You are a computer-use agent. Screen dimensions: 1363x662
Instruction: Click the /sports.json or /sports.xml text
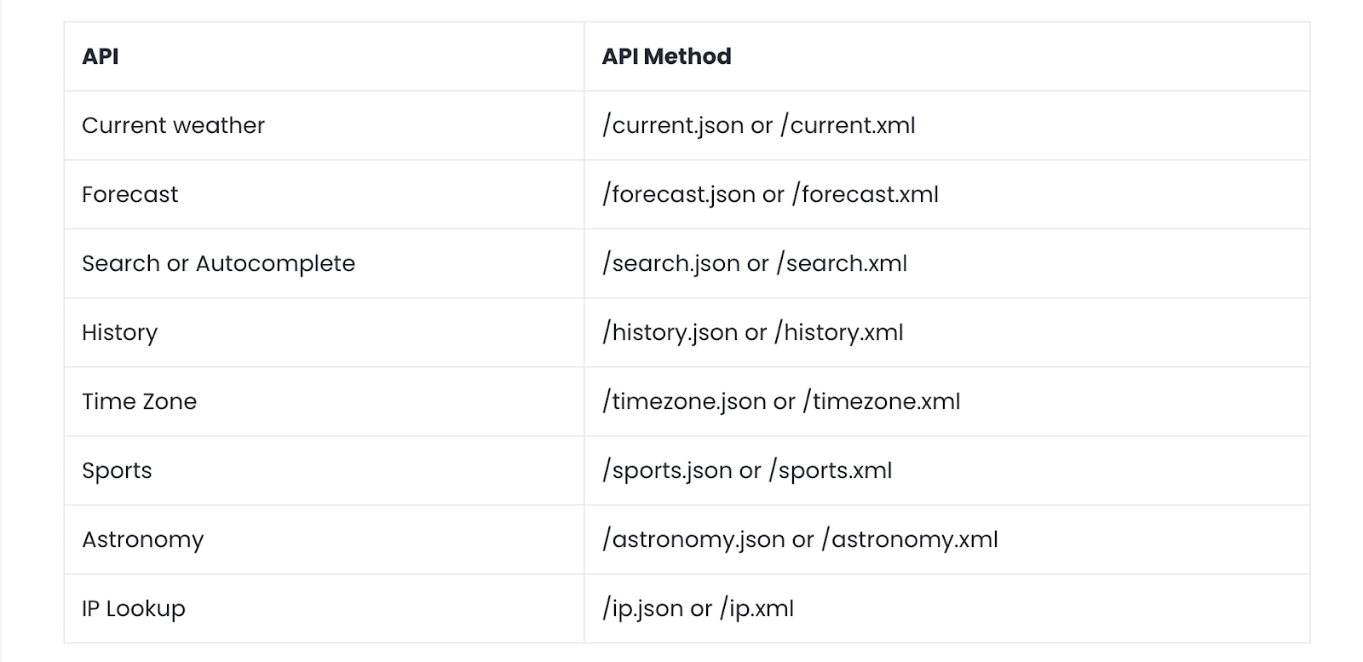pyautogui.click(x=747, y=470)
